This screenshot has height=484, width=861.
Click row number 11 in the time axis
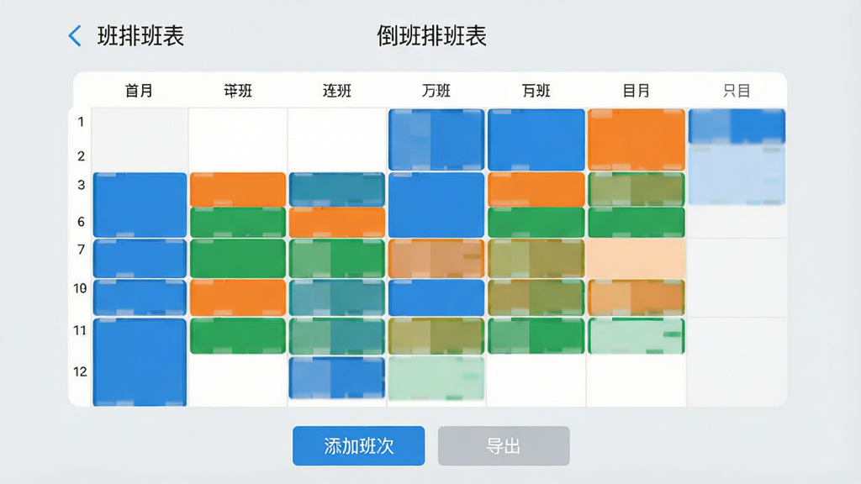point(80,329)
